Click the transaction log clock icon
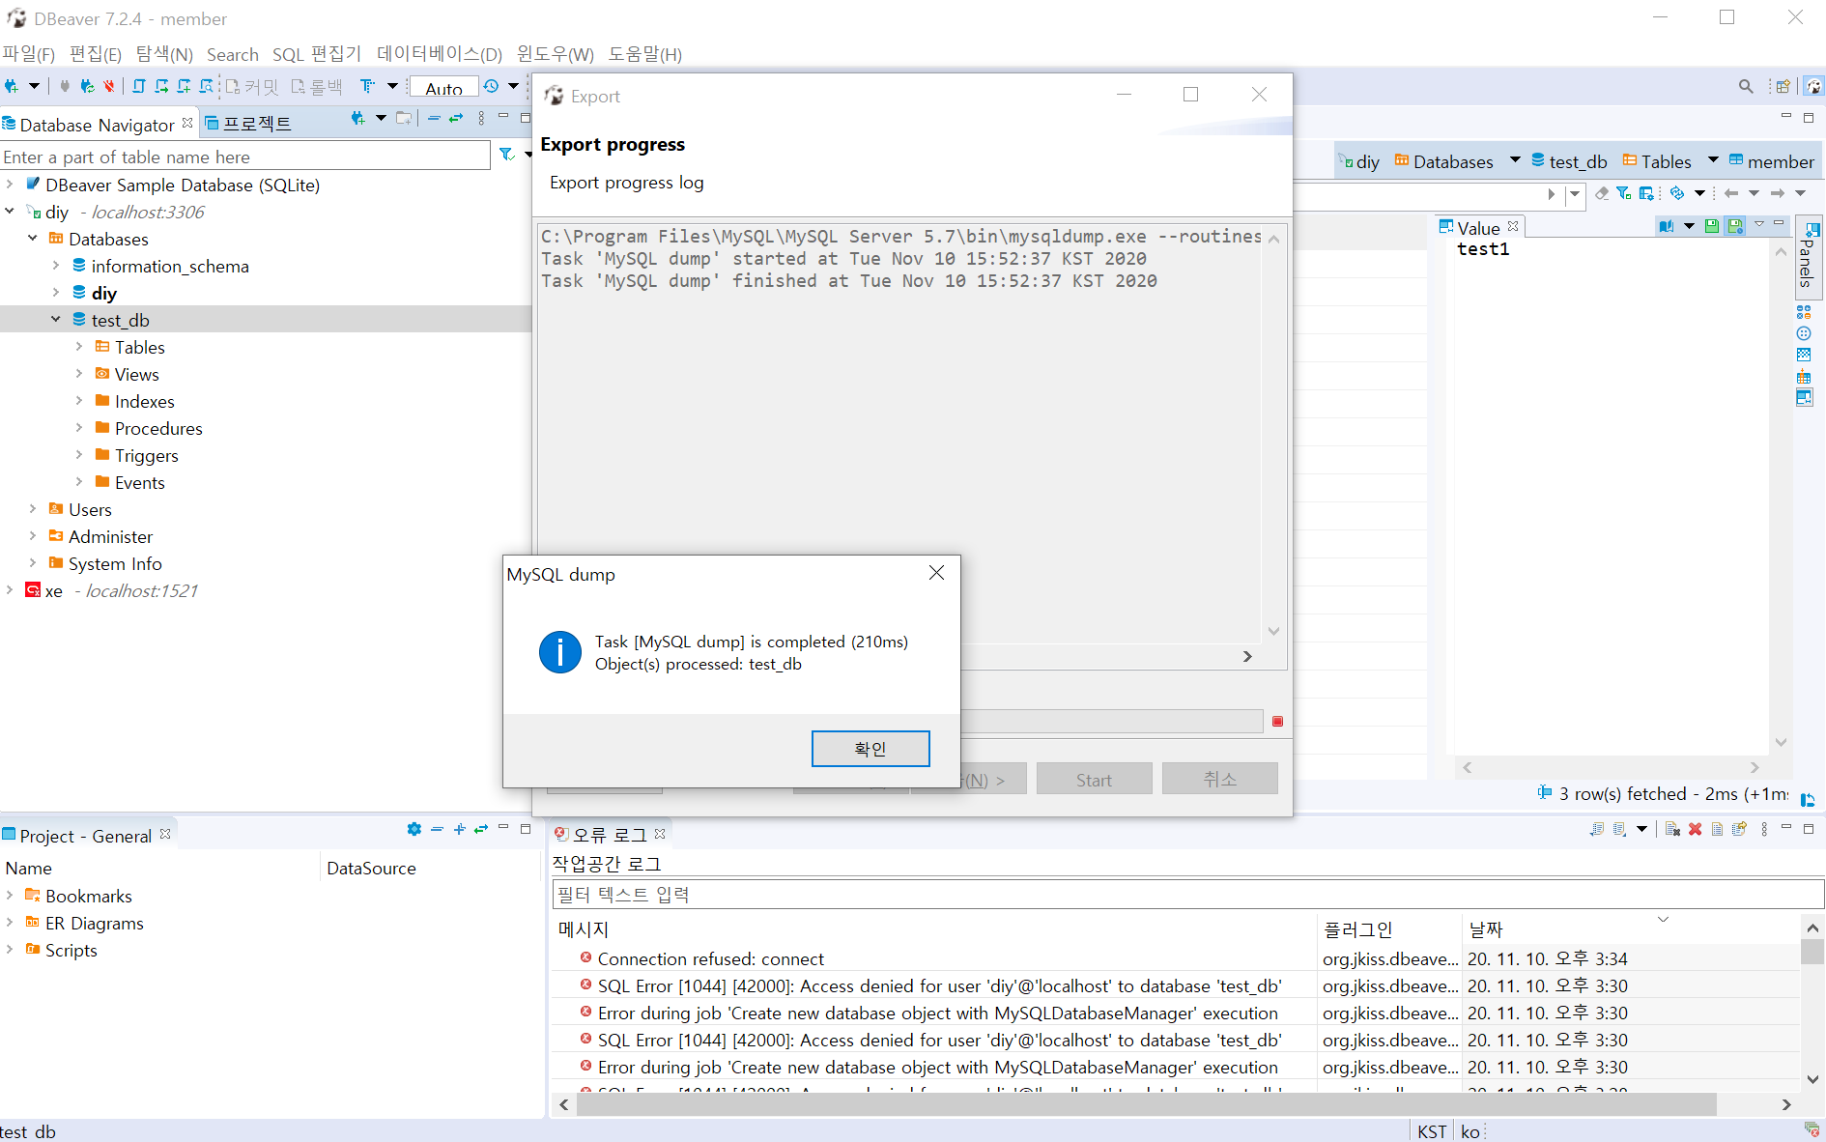 point(492,86)
